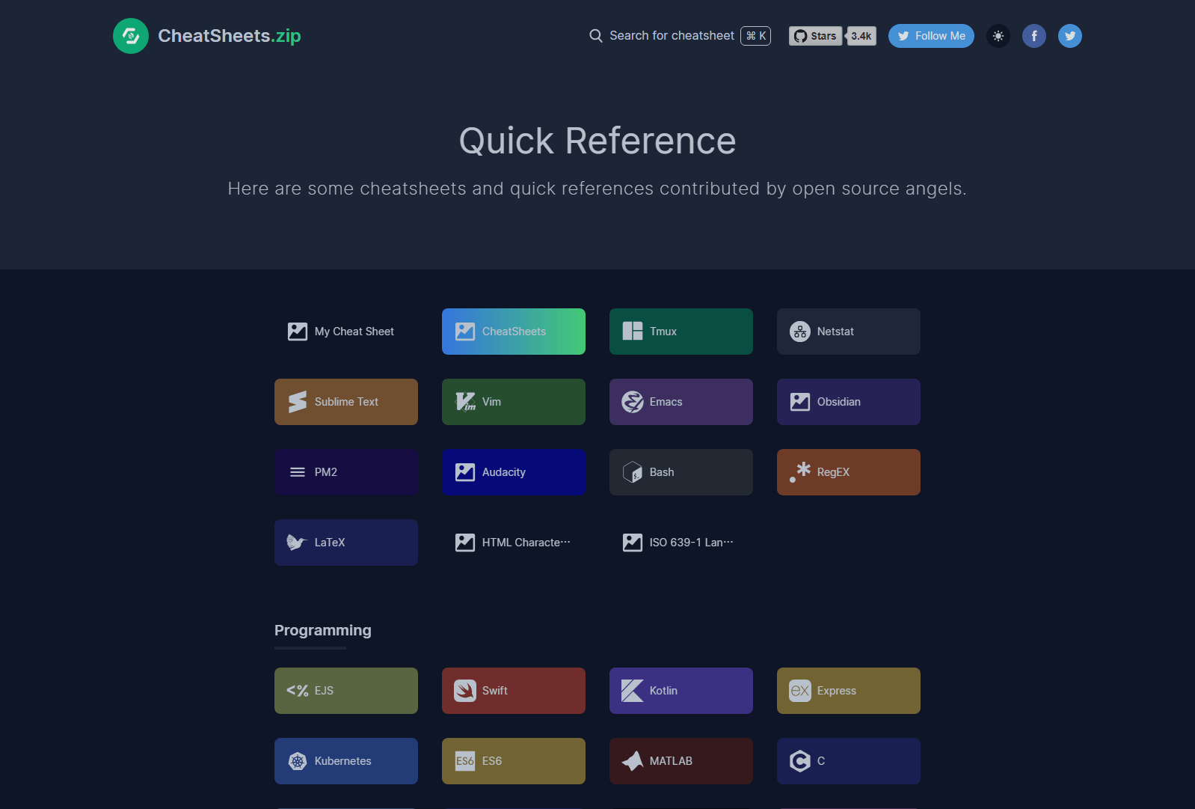Open the Facebook round icon
The width and height of the screenshot is (1195, 809).
pyautogui.click(x=1034, y=36)
